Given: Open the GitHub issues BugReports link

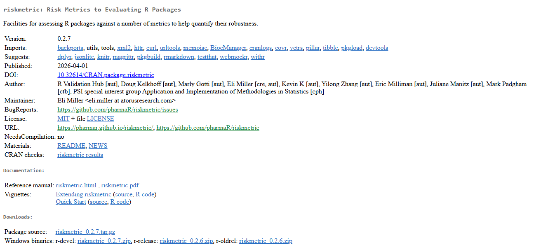Looking at the screenshot, I should click(118, 110).
